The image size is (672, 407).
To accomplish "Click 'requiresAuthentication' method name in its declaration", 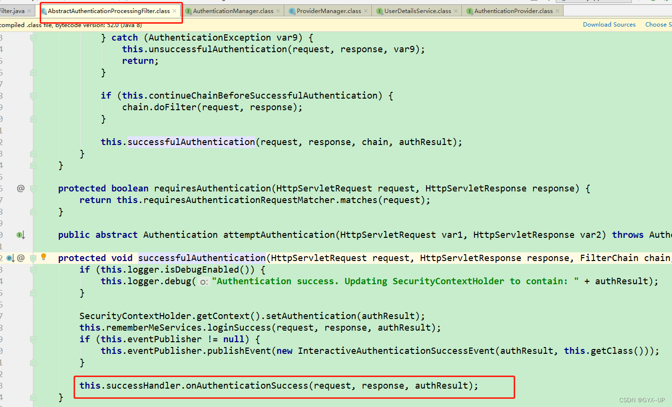I will coord(213,189).
